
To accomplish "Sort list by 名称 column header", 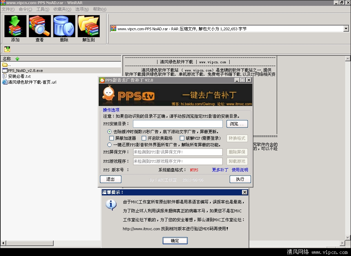I will coord(7,58).
